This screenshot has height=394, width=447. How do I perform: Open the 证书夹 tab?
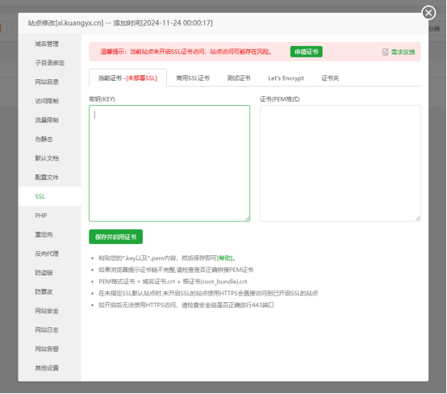click(x=330, y=78)
